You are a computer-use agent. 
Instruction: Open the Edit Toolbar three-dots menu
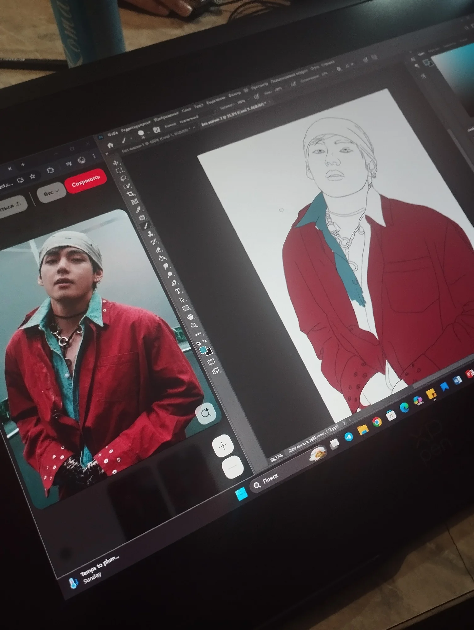point(198,334)
